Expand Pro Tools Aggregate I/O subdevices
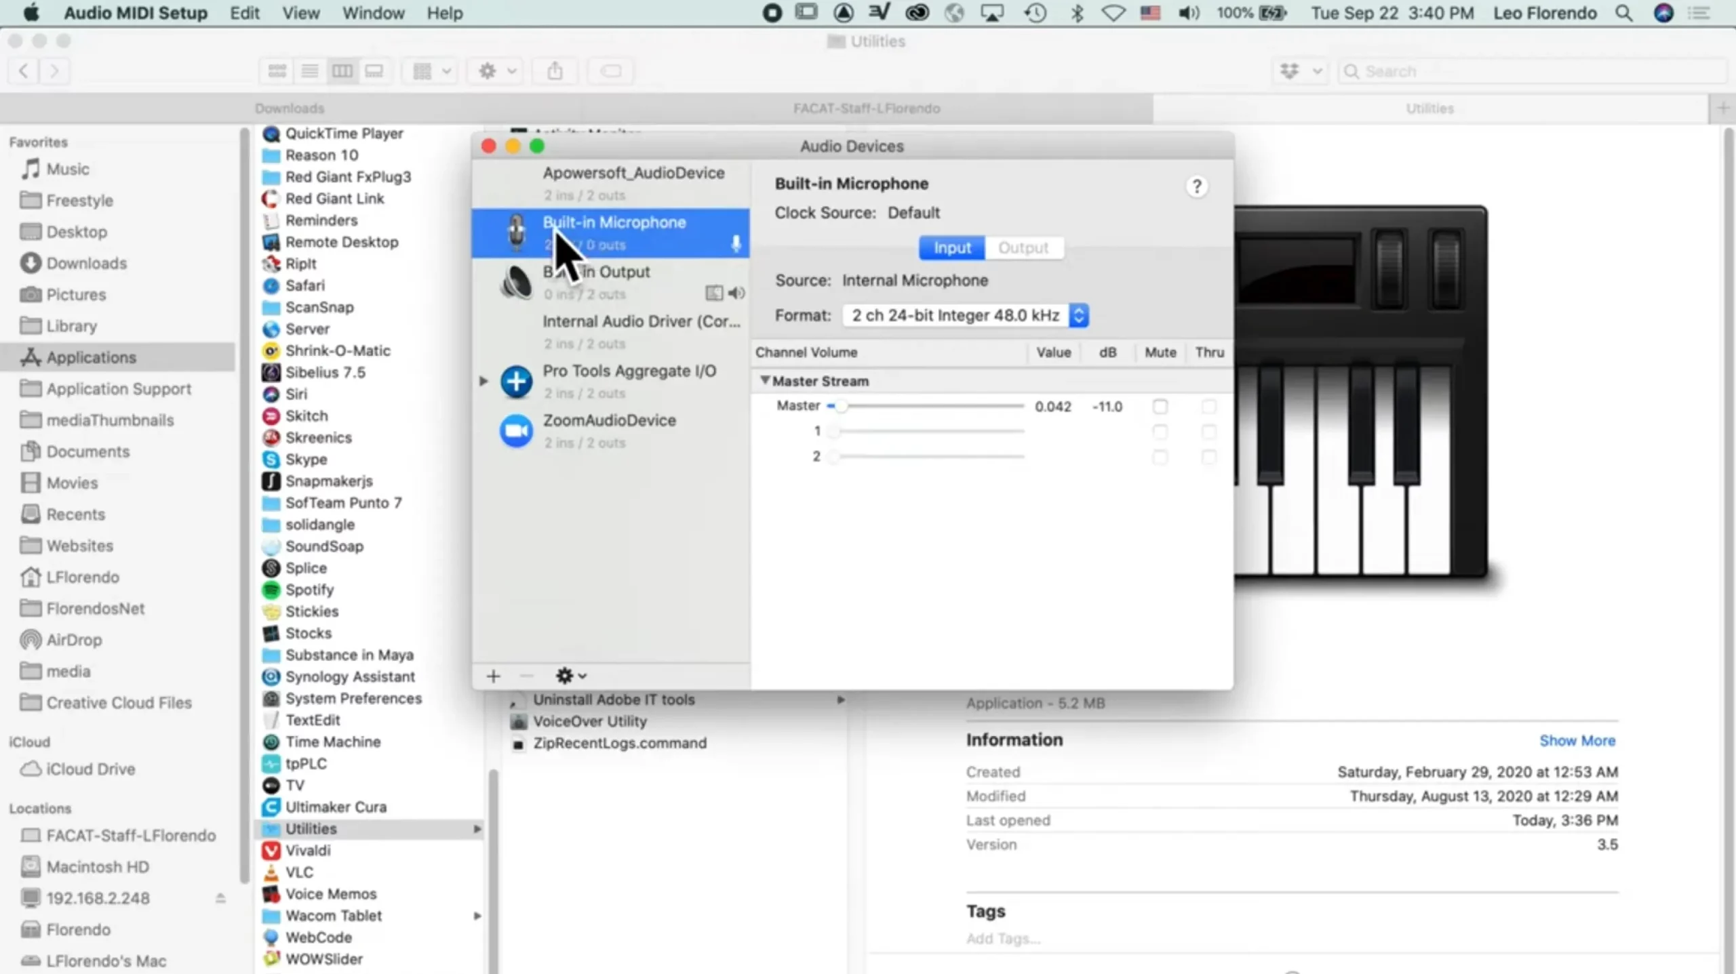This screenshot has width=1736, height=974. pos(484,381)
